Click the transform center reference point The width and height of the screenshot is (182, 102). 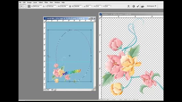[x=69, y=56]
